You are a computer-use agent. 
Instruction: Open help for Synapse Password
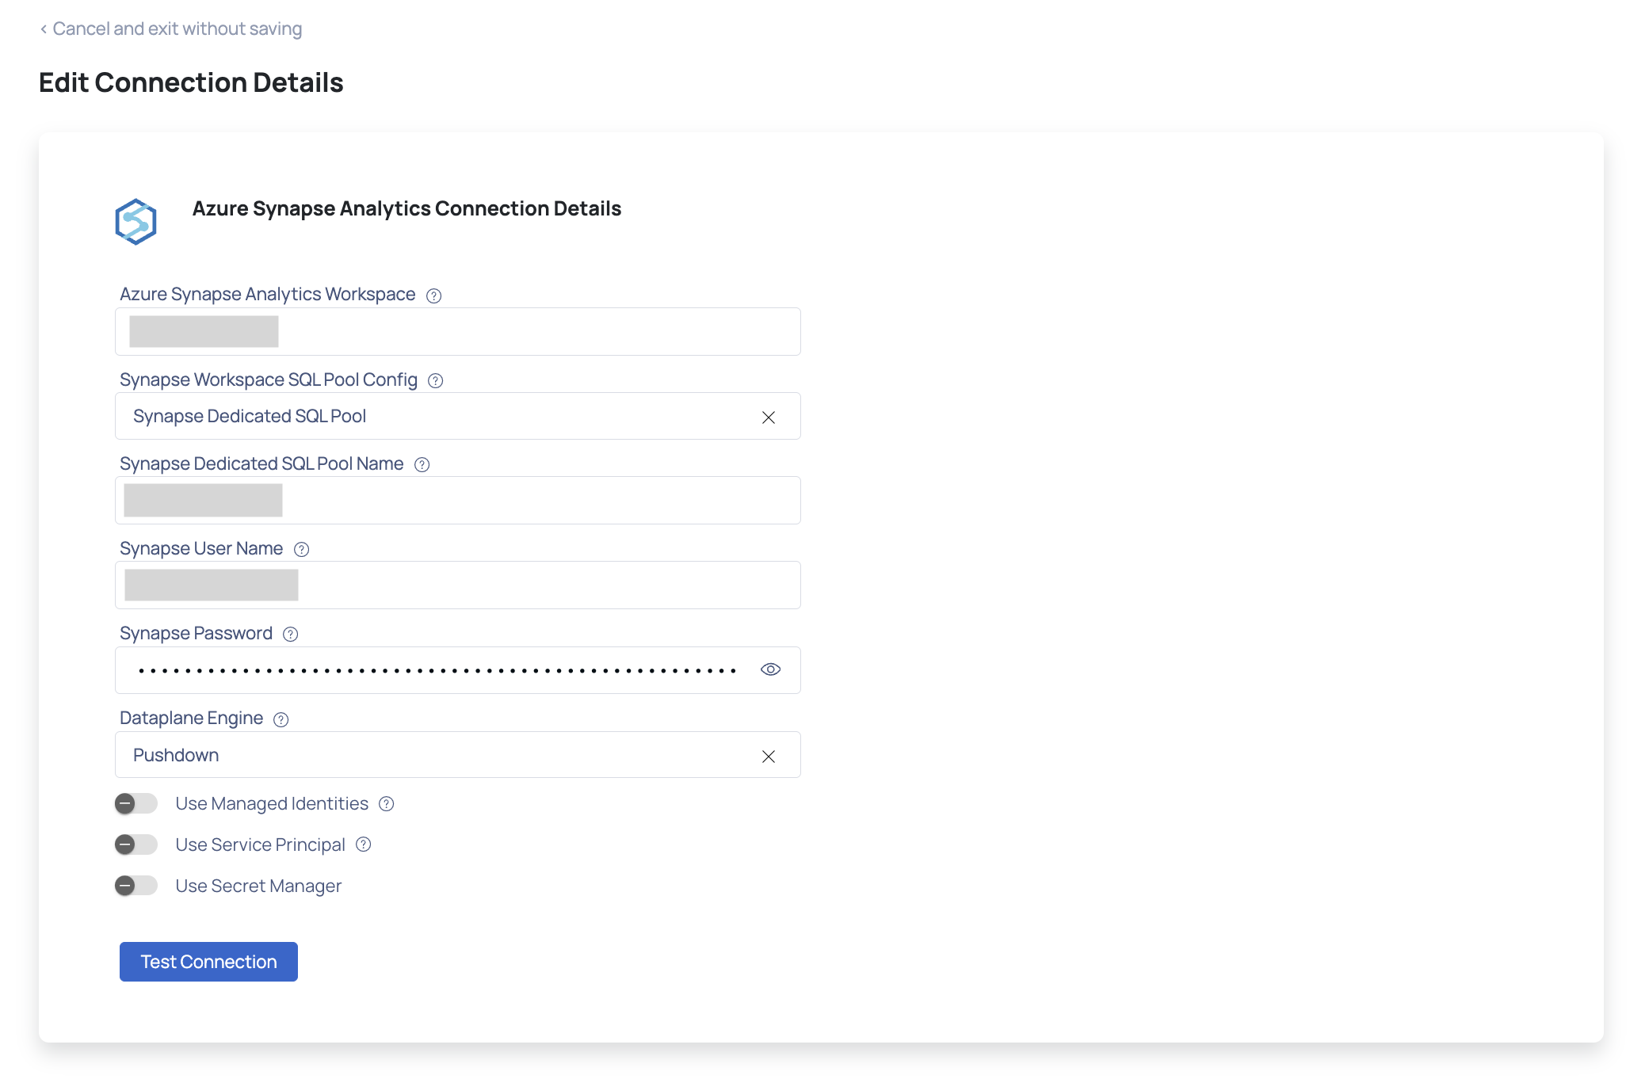[x=290, y=634]
